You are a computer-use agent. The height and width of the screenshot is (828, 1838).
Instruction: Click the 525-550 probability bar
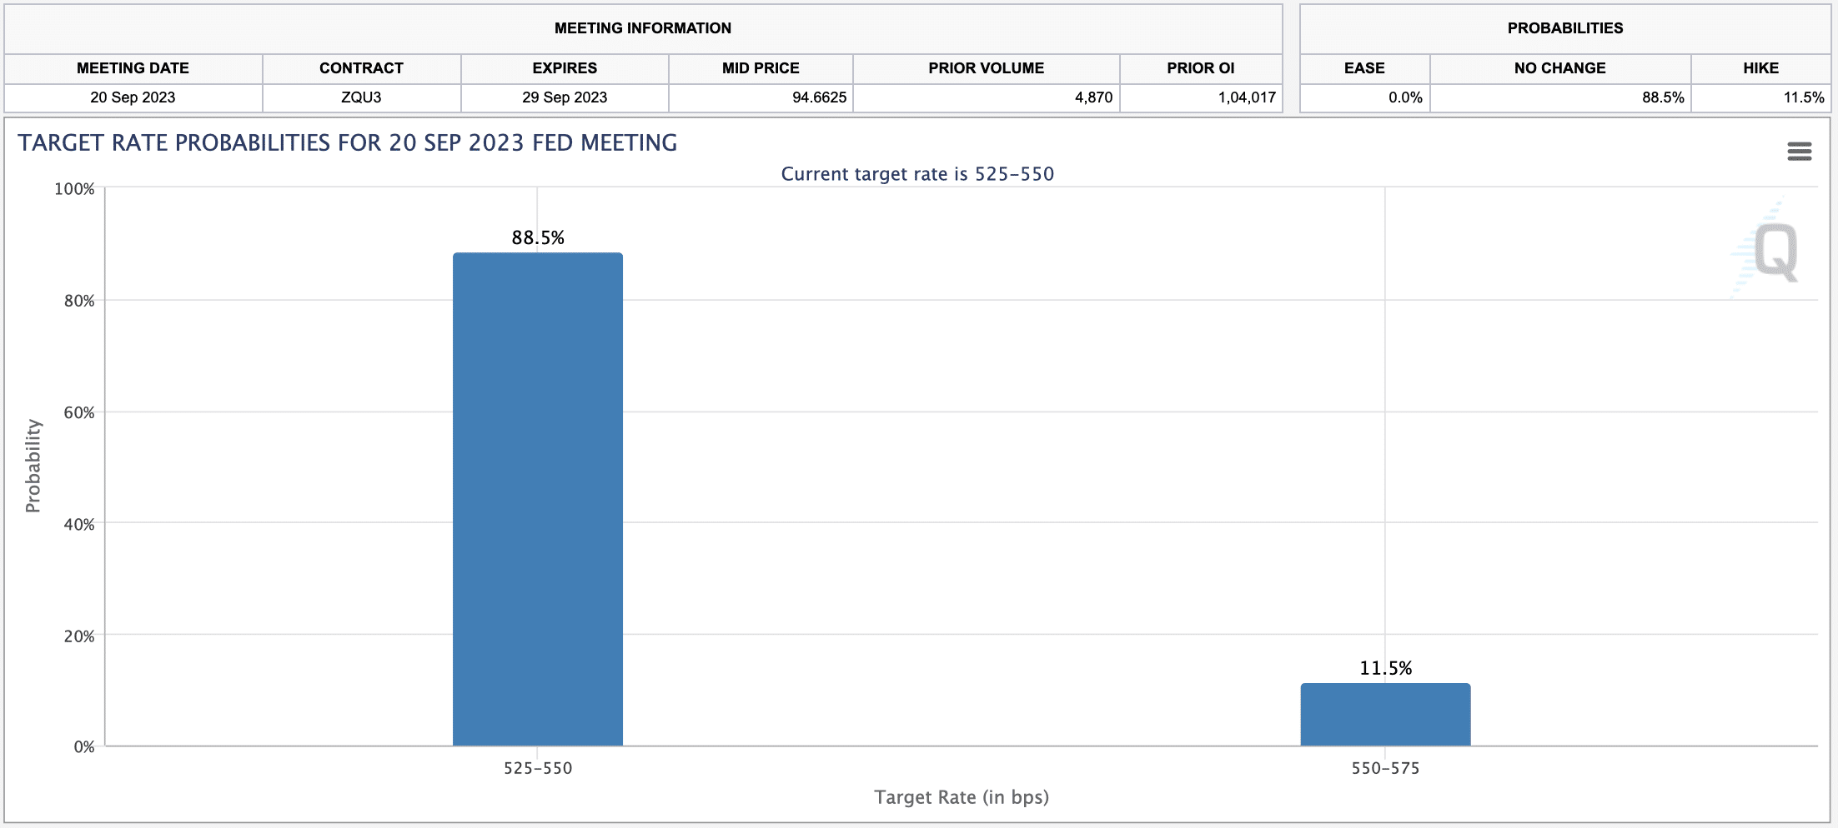538,499
